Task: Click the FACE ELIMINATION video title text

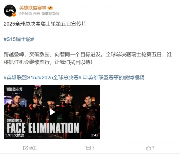Action: point(43,128)
